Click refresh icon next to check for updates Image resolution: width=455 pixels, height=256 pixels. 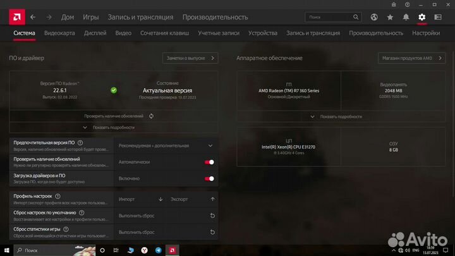[151, 116]
